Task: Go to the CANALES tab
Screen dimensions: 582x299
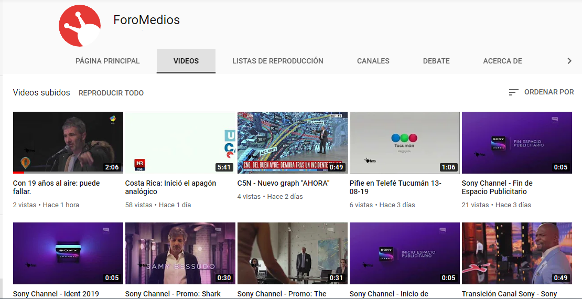Action: pos(373,61)
